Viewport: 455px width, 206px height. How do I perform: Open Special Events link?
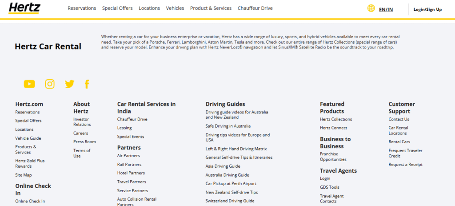tap(131, 137)
